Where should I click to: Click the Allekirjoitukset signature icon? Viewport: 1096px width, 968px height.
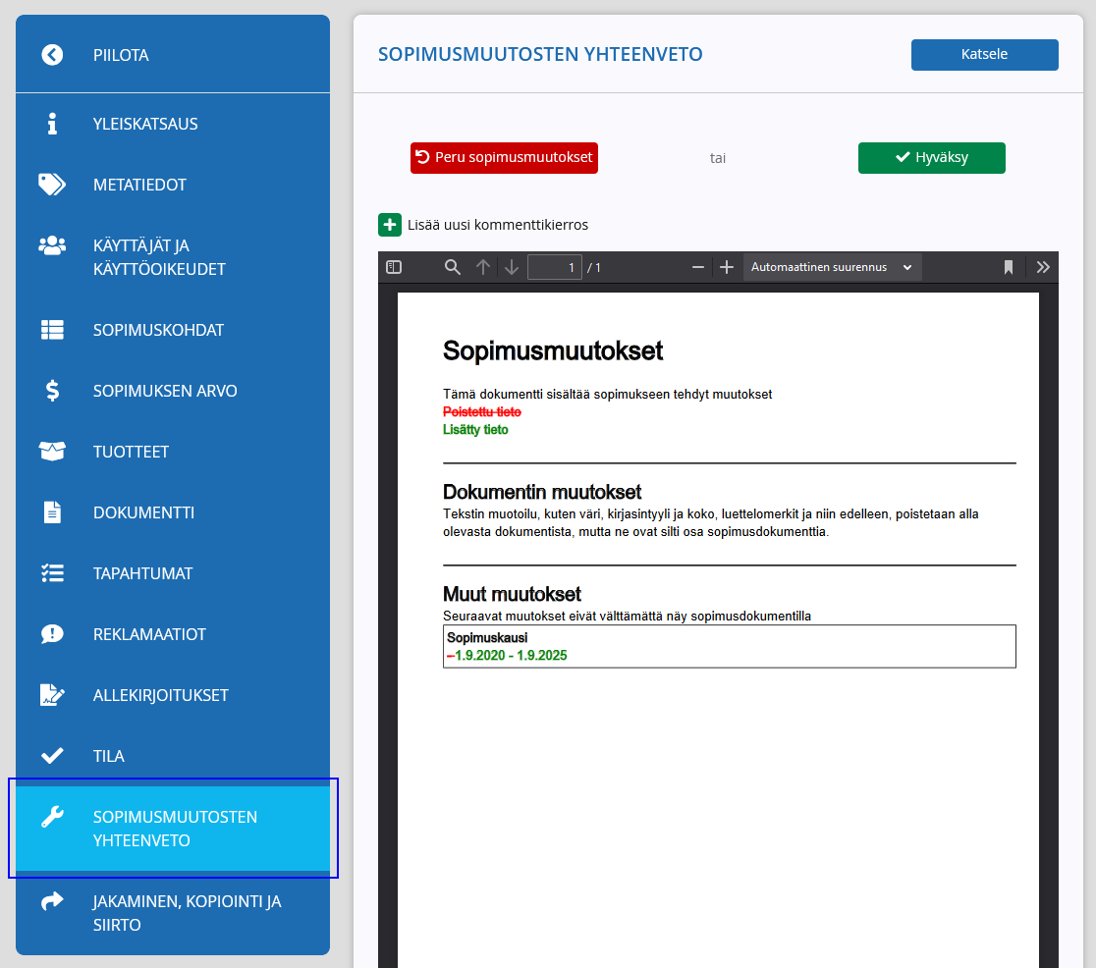point(52,695)
